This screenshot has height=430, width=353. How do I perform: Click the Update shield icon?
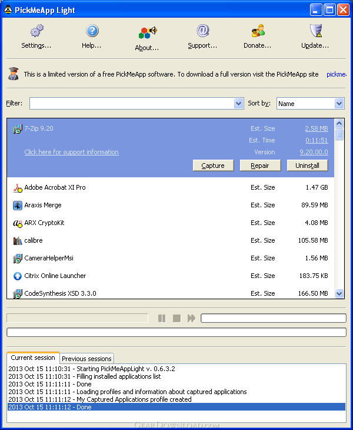pos(315,31)
